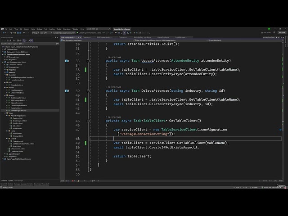Switch to the EmailMessage.cs editor tab
Image resolution: width=288 pixels, height=216 pixels.
tap(181, 37)
